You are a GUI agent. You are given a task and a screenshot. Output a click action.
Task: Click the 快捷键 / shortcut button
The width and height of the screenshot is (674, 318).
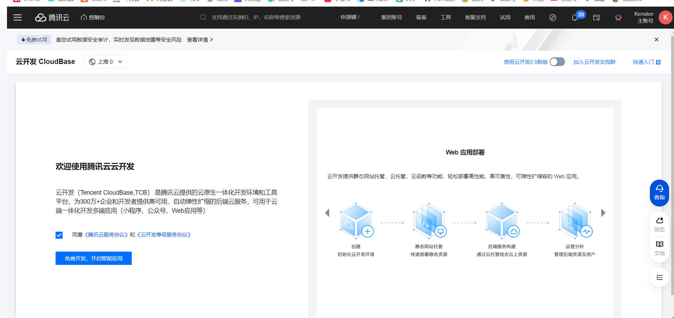(350, 17)
